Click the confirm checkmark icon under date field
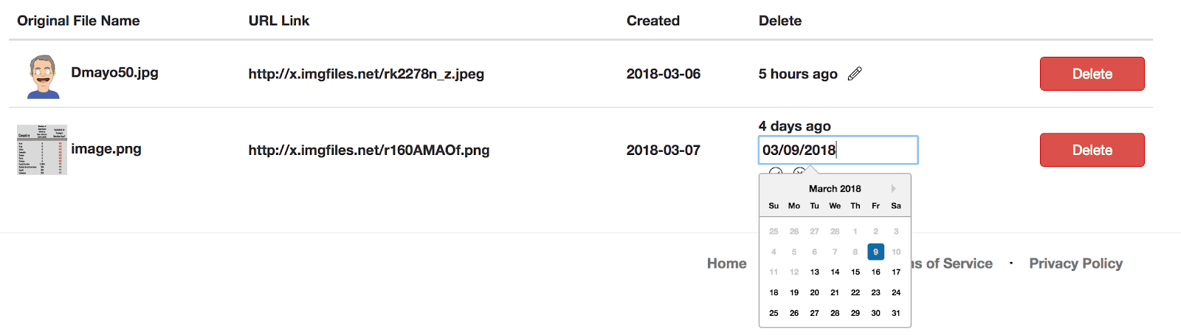This screenshot has height=335, width=1181. click(776, 171)
